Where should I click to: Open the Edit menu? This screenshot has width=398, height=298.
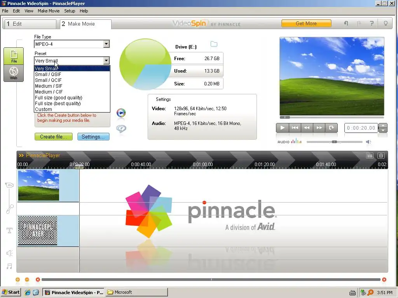coord(16,11)
